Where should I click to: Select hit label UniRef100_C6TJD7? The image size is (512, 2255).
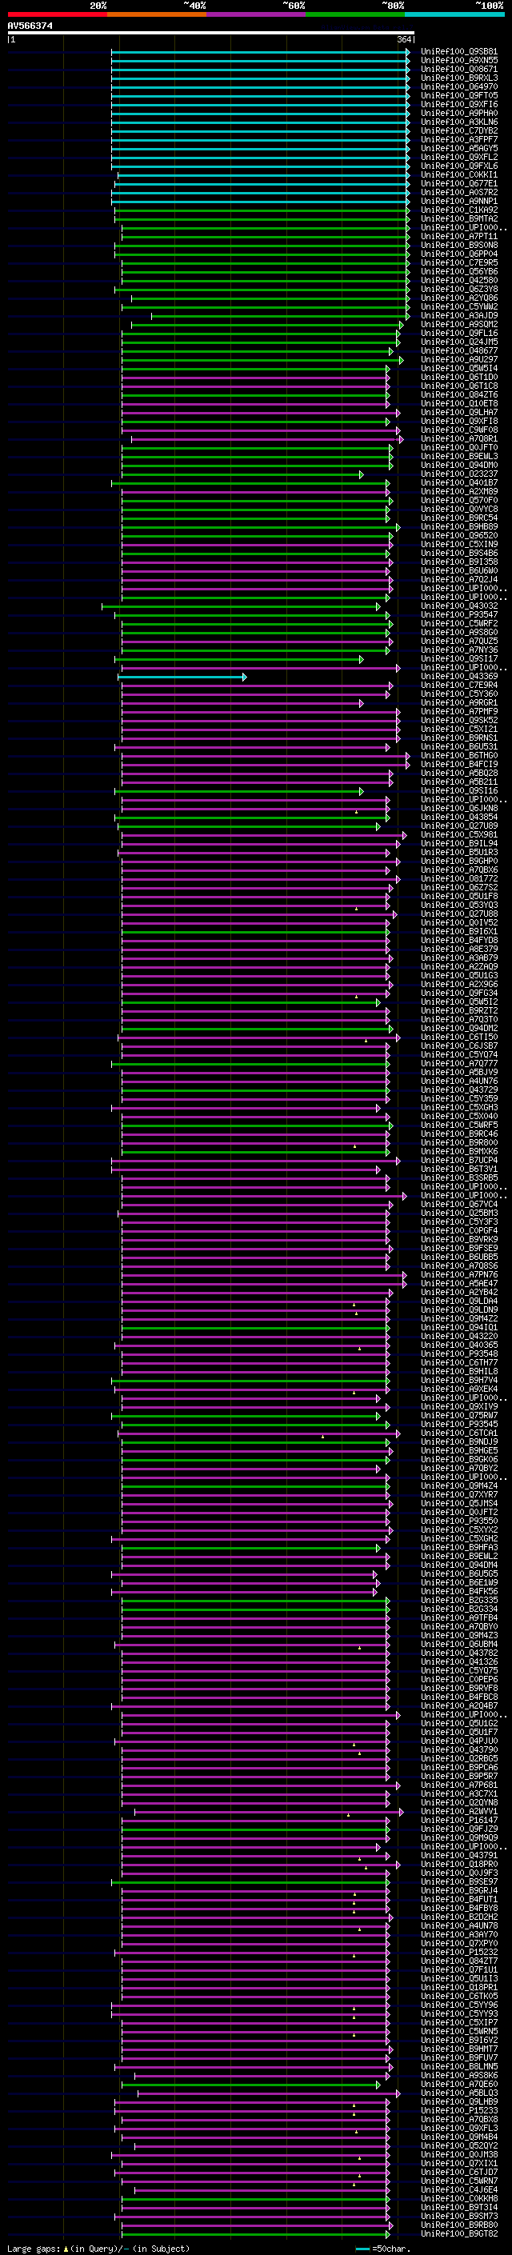point(459,2171)
